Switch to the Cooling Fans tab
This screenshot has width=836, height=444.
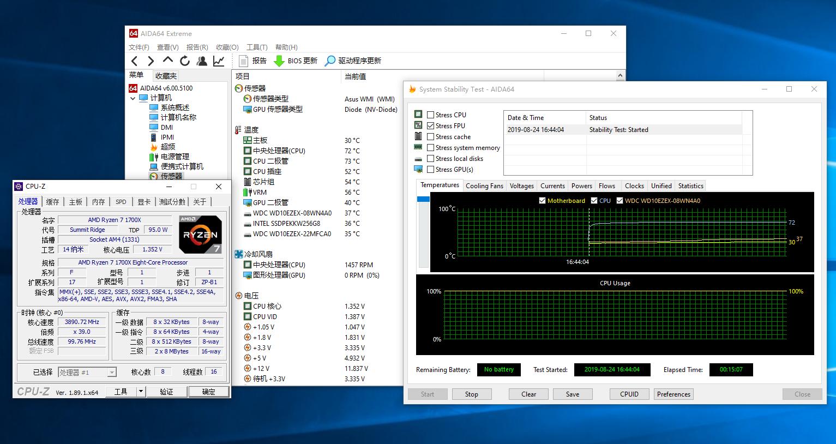[484, 186]
